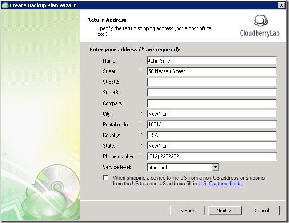The height and width of the screenshot is (223, 289).
Task: Click the Return Address heading text
Action: click(x=107, y=20)
